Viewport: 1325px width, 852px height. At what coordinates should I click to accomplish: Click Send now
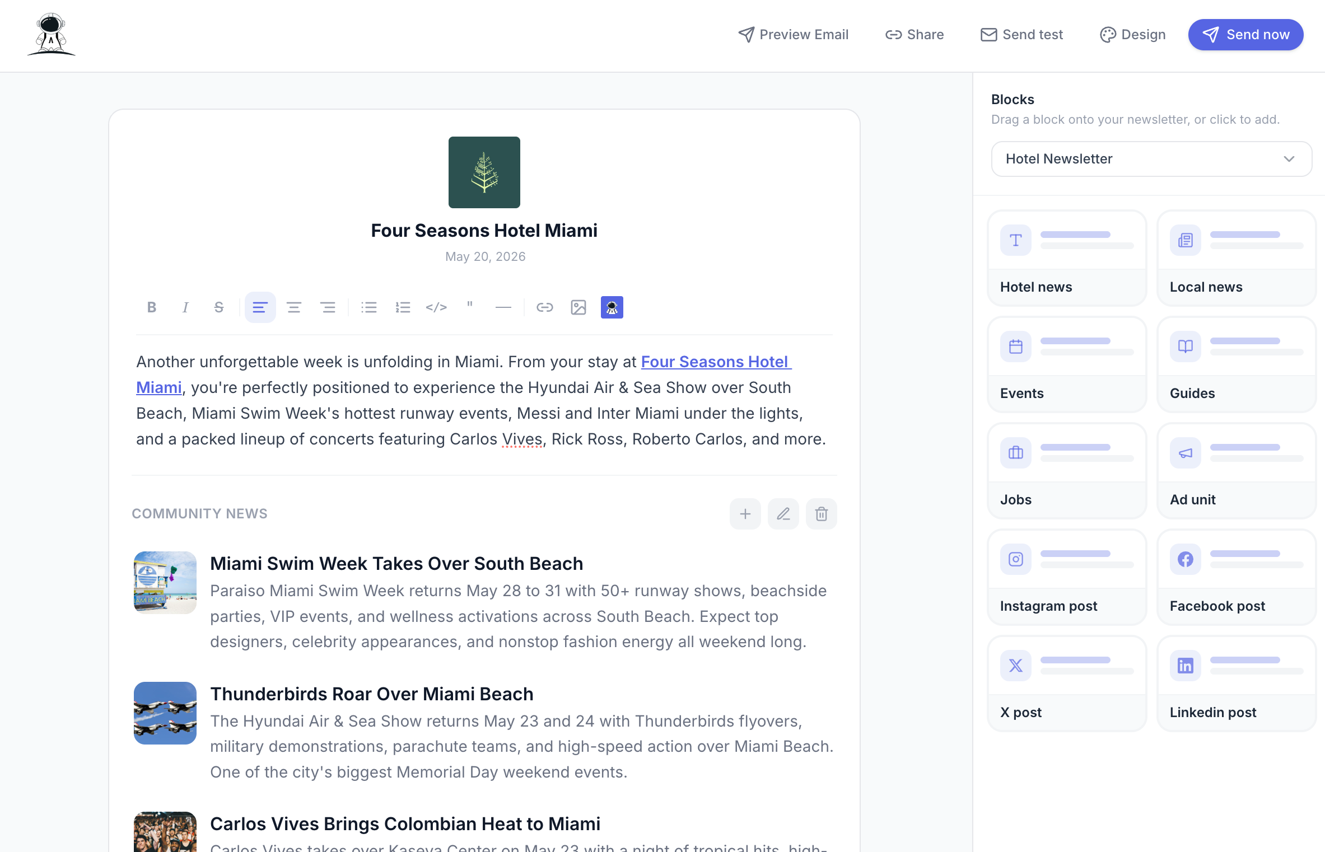click(1246, 35)
